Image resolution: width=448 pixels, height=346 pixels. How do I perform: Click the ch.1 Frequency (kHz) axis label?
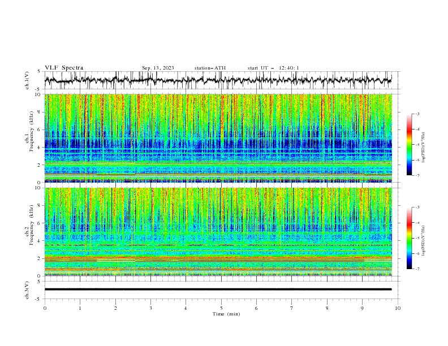coord(29,132)
